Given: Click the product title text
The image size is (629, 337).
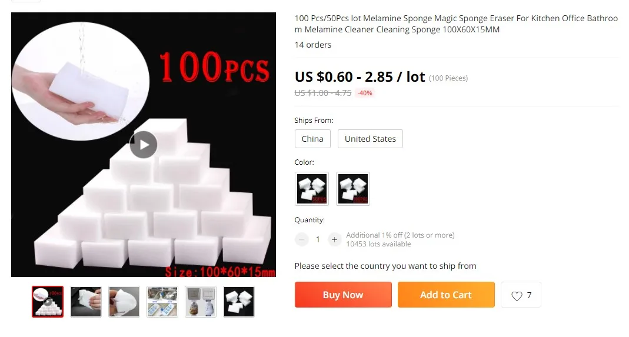Looking at the screenshot, I should point(456,24).
